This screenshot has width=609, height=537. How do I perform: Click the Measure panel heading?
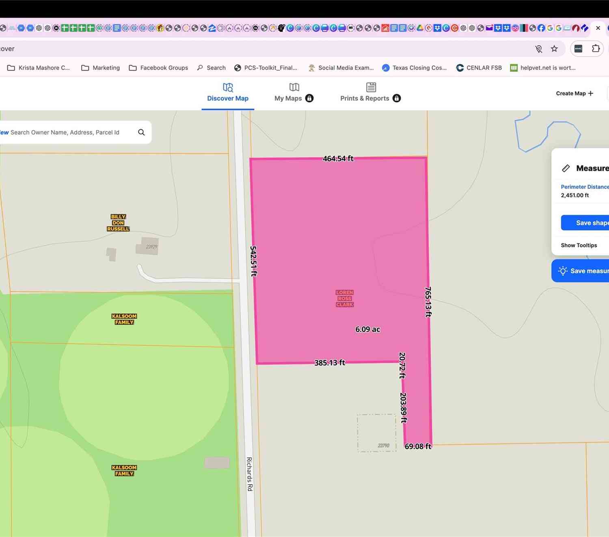[592, 168]
